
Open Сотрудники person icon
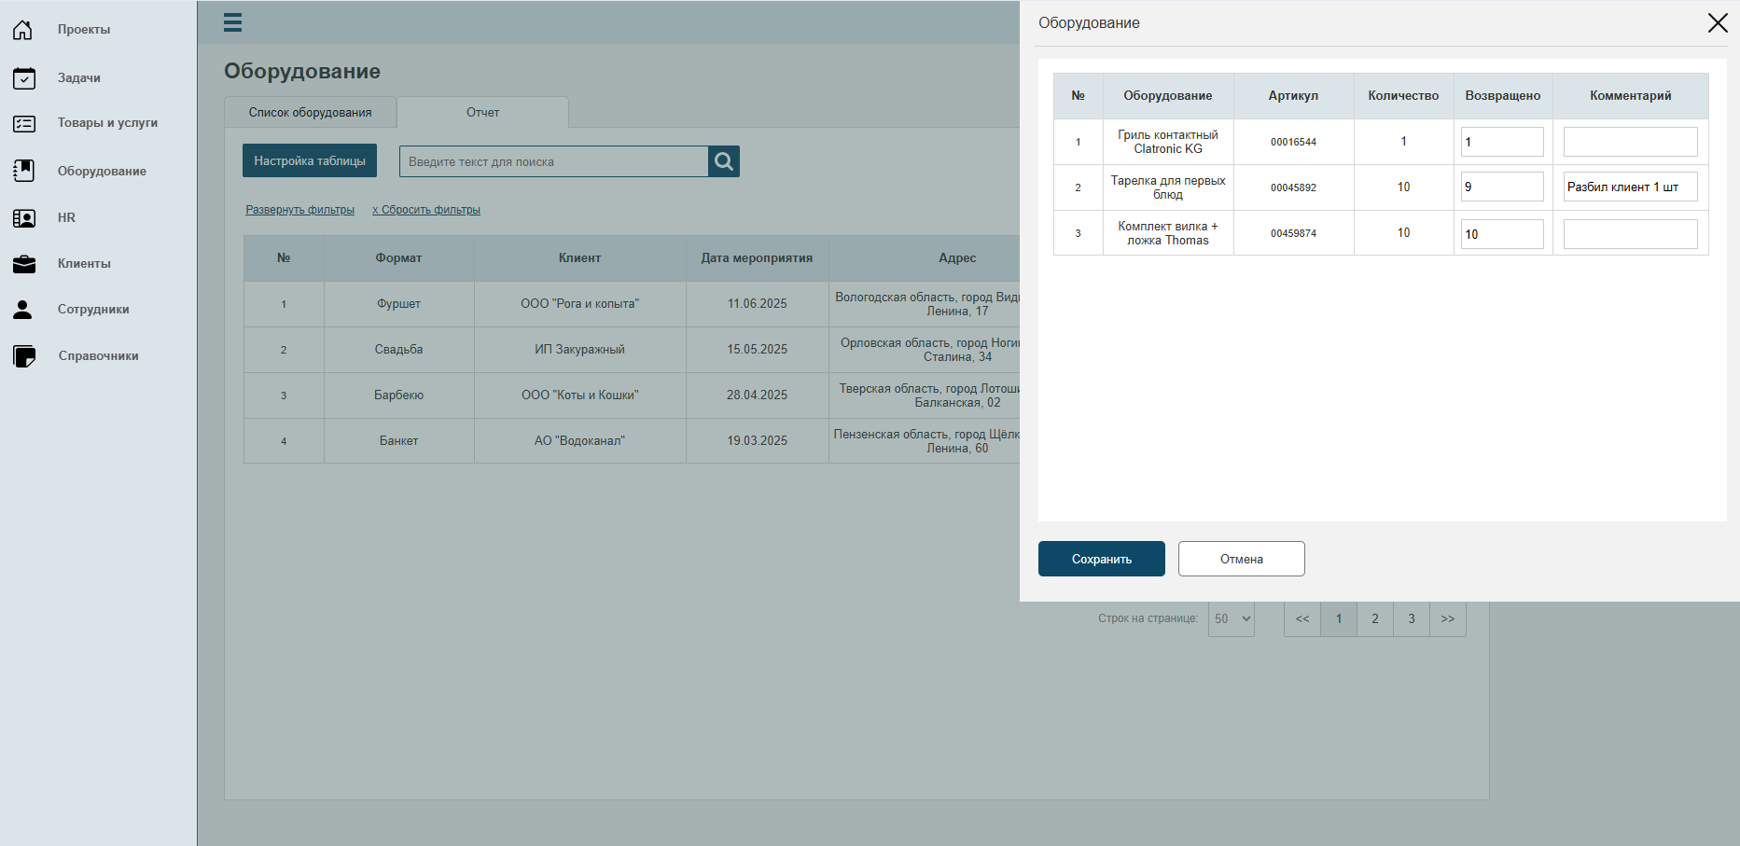coord(22,310)
